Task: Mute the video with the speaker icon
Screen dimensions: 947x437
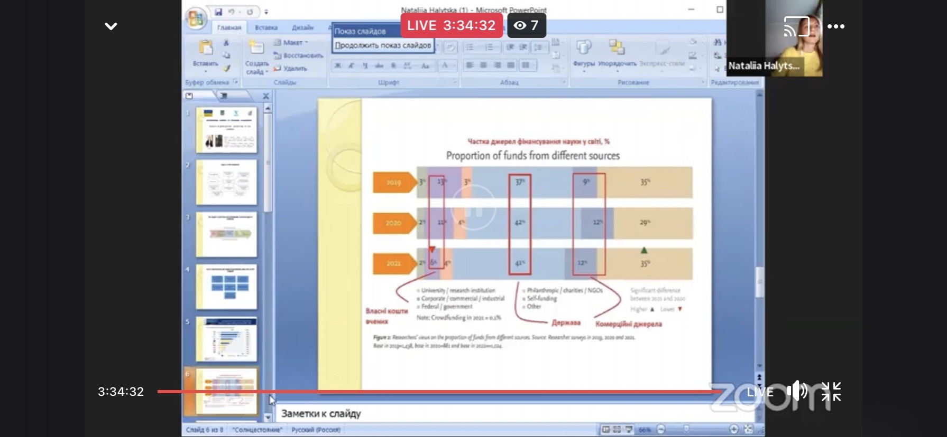Action: pyautogui.click(x=796, y=392)
